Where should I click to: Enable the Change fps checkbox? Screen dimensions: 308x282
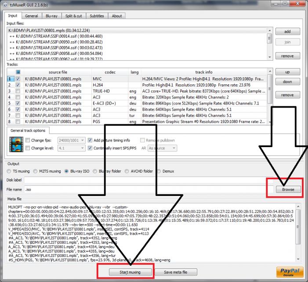tap(28, 140)
